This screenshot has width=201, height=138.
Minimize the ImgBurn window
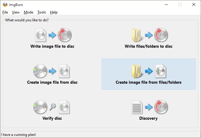point(166,4)
